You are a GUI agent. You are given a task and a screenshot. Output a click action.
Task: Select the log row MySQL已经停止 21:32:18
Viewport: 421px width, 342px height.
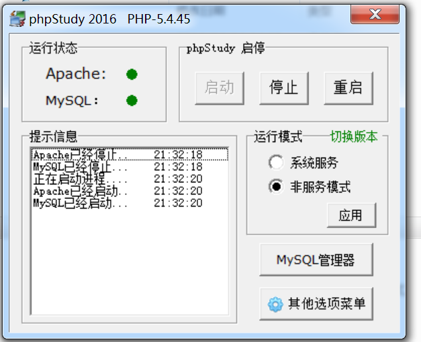[130, 166]
